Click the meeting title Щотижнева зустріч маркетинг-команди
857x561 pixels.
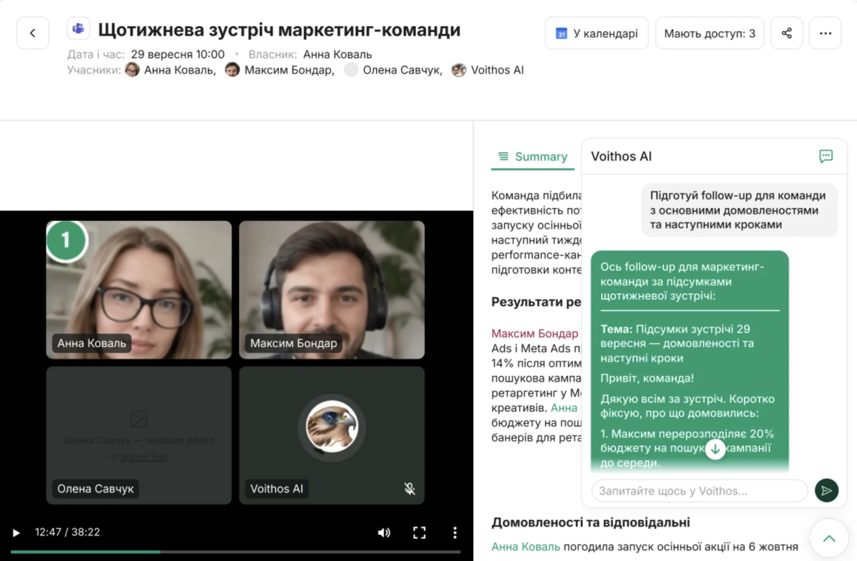(279, 30)
